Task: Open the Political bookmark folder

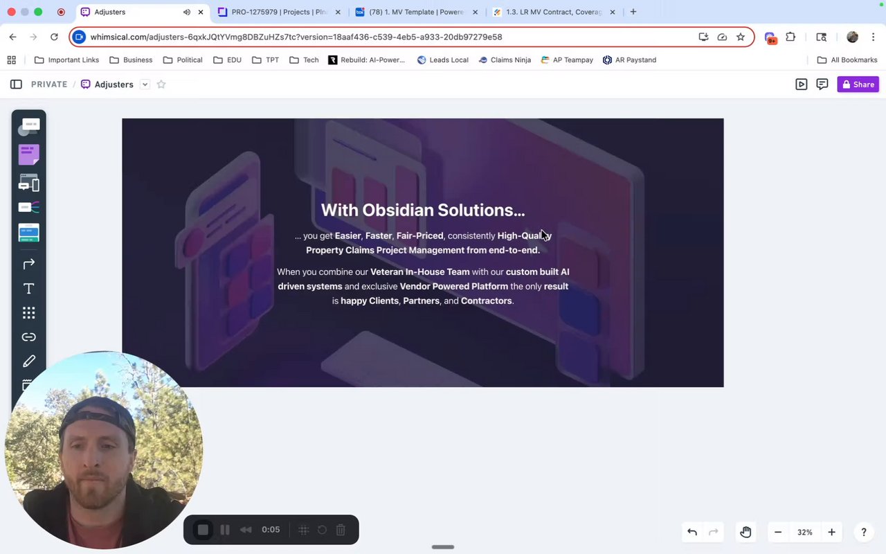Action: tap(183, 60)
